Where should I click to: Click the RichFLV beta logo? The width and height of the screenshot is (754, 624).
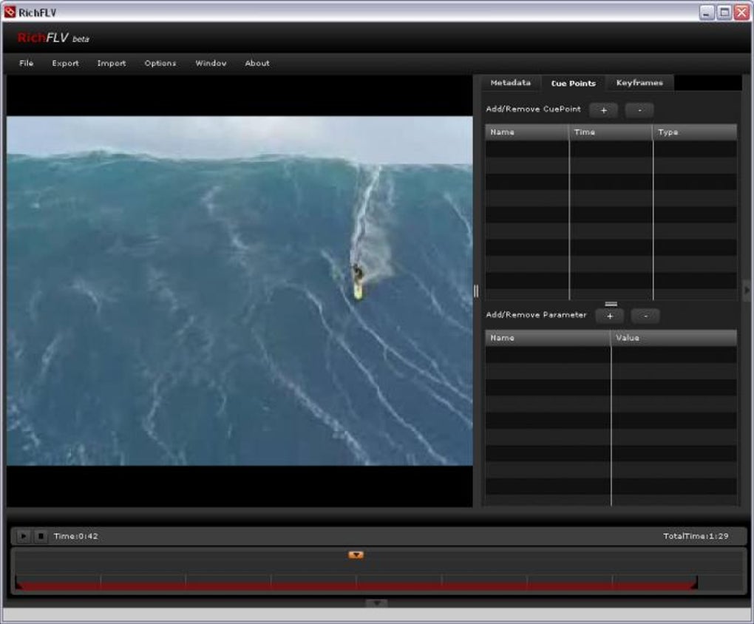[x=53, y=38]
